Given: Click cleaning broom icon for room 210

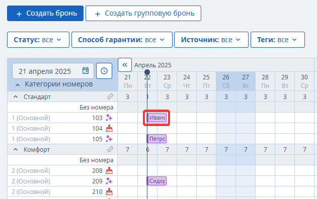Looking at the screenshot, I should pyautogui.click(x=109, y=191).
